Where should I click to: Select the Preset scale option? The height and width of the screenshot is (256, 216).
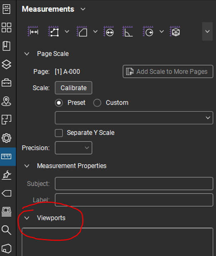coord(59,103)
